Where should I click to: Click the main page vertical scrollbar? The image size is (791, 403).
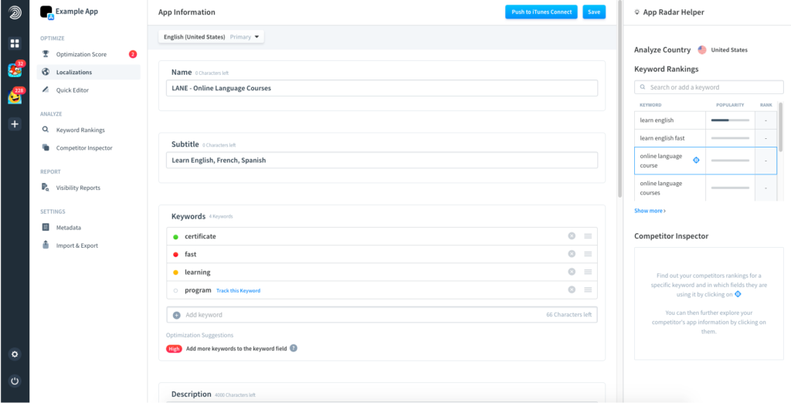[620, 98]
